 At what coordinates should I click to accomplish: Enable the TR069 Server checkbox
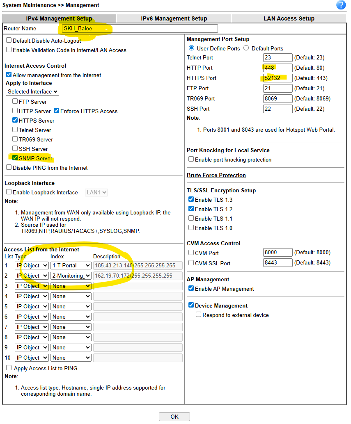[15, 139]
